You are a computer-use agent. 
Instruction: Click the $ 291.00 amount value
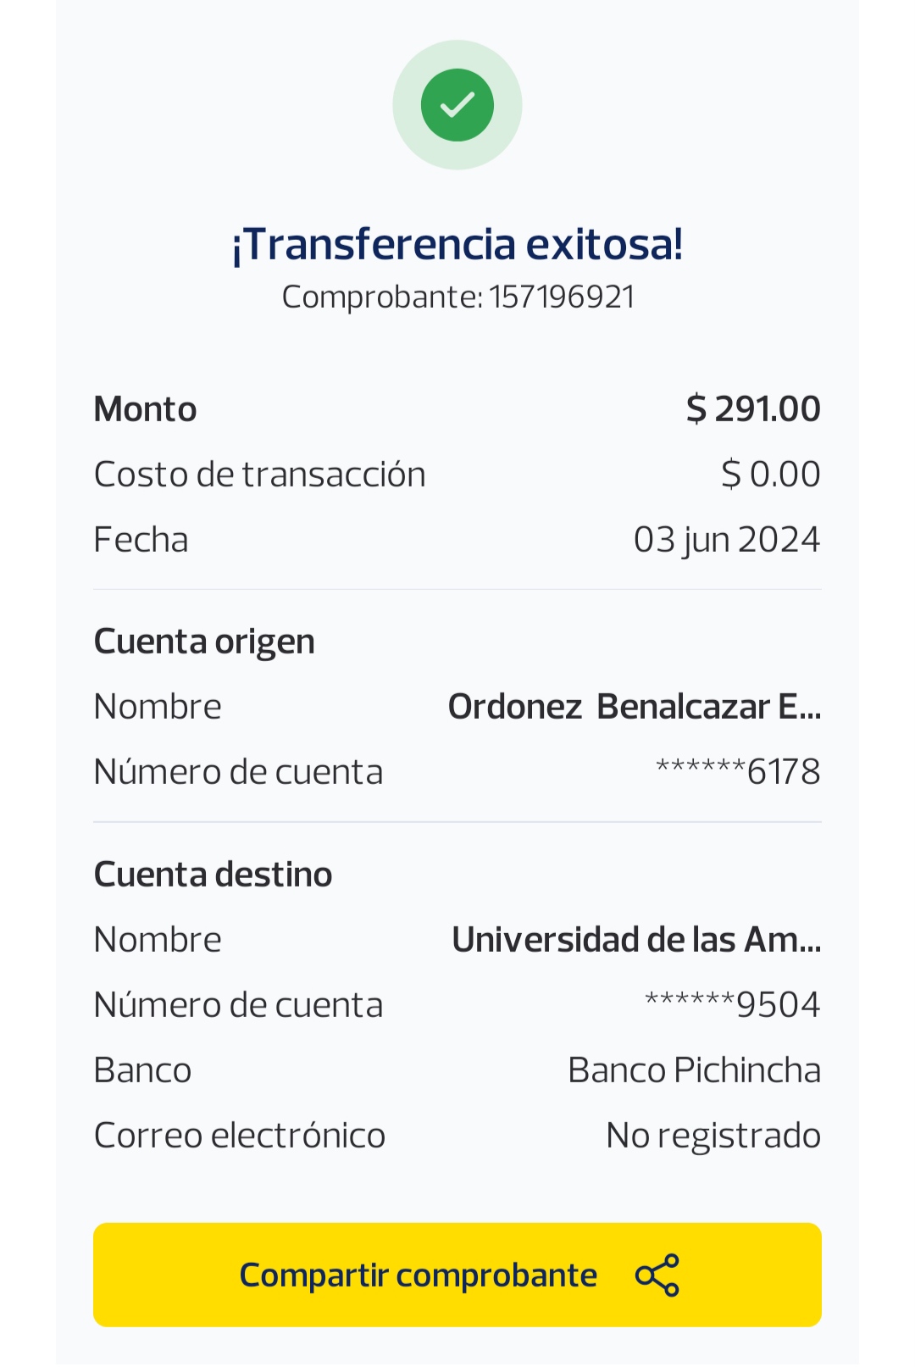[753, 409]
